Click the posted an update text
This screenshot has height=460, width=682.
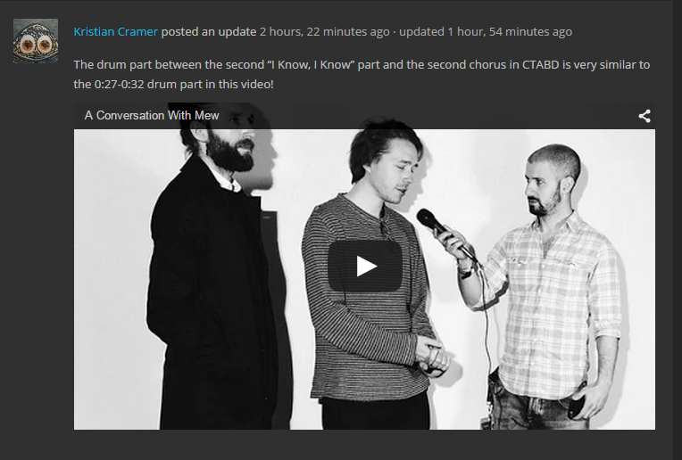point(208,32)
